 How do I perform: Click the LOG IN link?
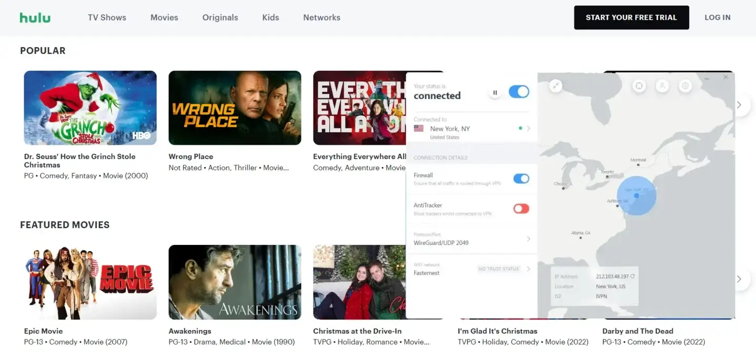coord(717,17)
